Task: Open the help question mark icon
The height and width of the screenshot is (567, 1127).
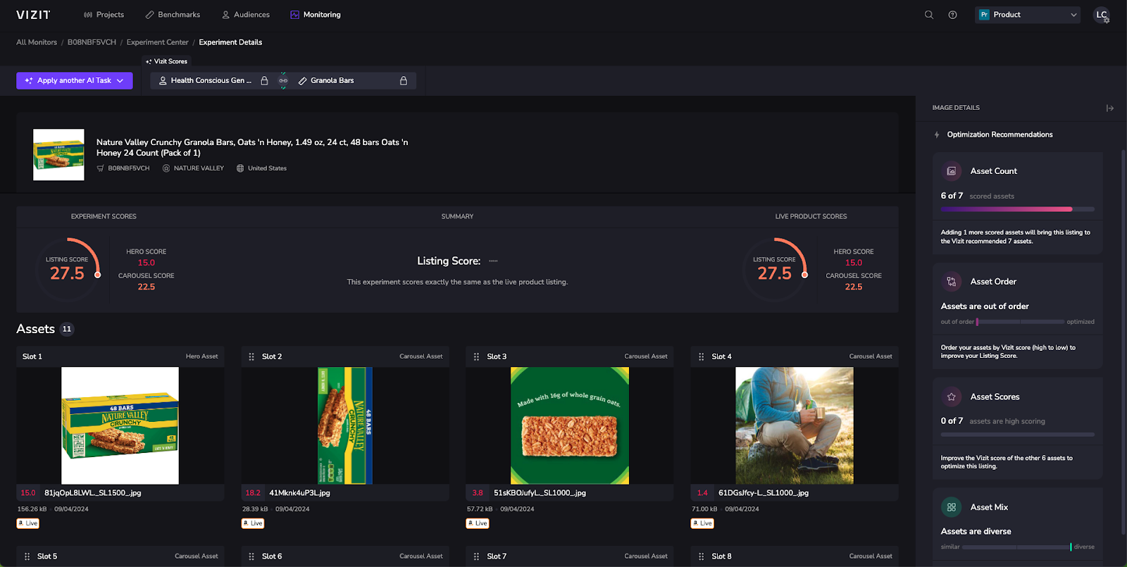Action: 952,15
